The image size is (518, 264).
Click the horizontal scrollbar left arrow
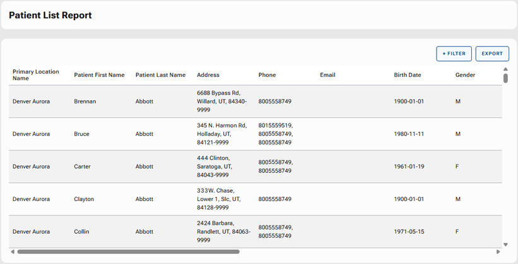coord(13,251)
